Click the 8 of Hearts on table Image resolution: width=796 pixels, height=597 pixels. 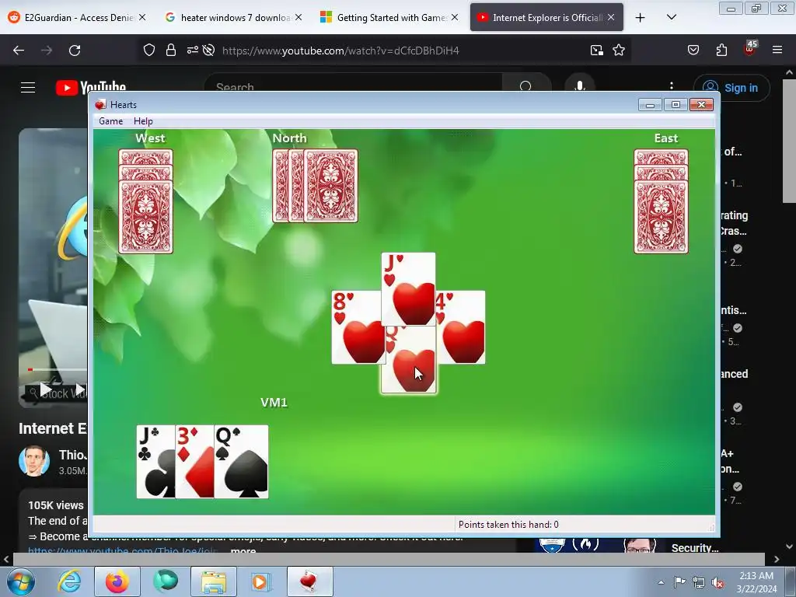coord(356,327)
